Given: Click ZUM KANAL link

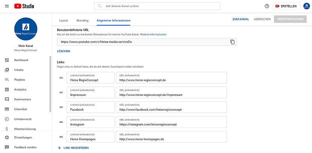Looking at the screenshot, I should (241, 19).
